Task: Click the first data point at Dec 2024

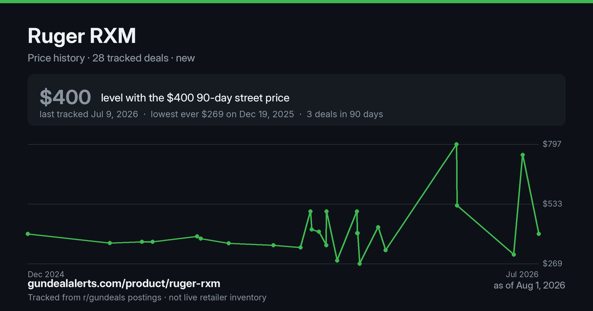Action: (28, 234)
